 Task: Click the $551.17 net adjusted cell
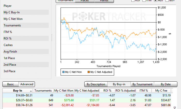[x=87, y=100]
